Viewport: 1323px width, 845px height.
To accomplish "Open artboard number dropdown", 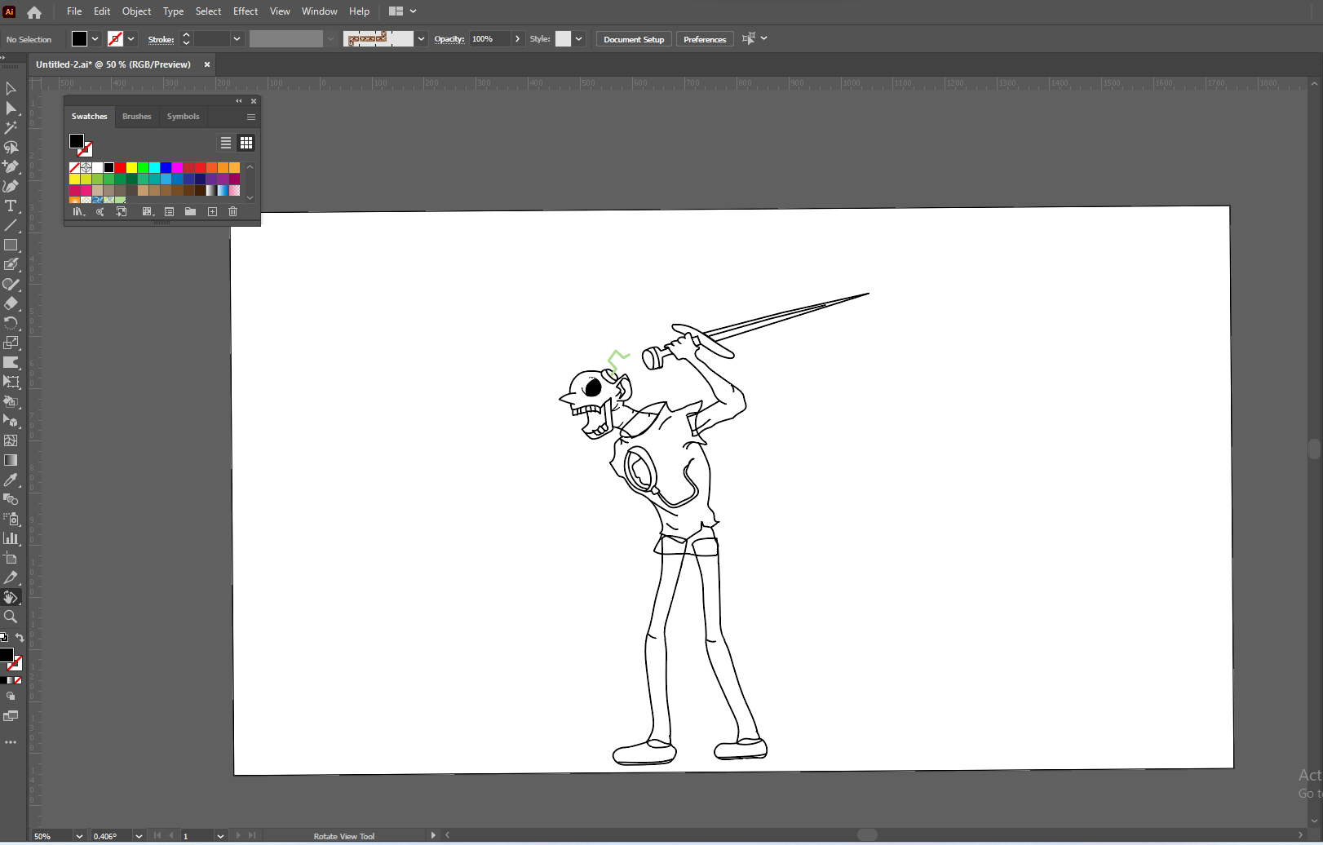I will (x=220, y=836).
